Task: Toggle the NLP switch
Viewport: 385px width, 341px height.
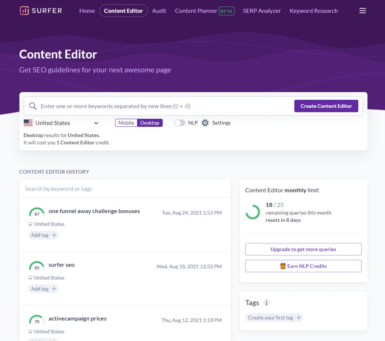Action: point(180,123)
